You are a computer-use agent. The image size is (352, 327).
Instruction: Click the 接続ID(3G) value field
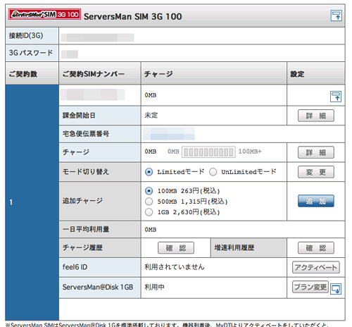97,37
